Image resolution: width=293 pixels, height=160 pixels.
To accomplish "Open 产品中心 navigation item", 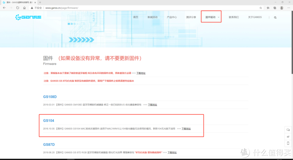I will point(172,17).
